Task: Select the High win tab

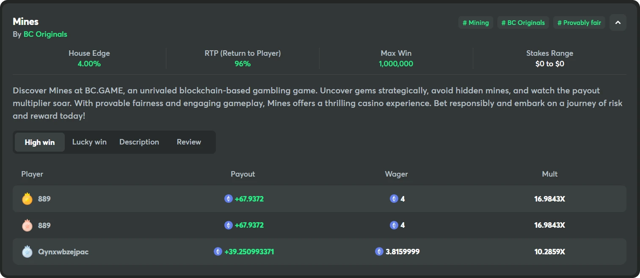Action: (x=40, y=142)
